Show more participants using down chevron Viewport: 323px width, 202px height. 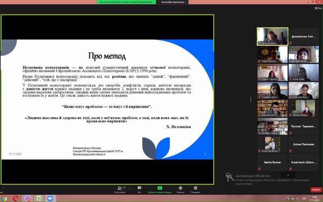click(288, 175)
